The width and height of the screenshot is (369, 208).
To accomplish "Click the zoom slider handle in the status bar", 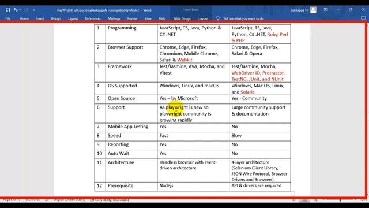I will pos(340,200).
